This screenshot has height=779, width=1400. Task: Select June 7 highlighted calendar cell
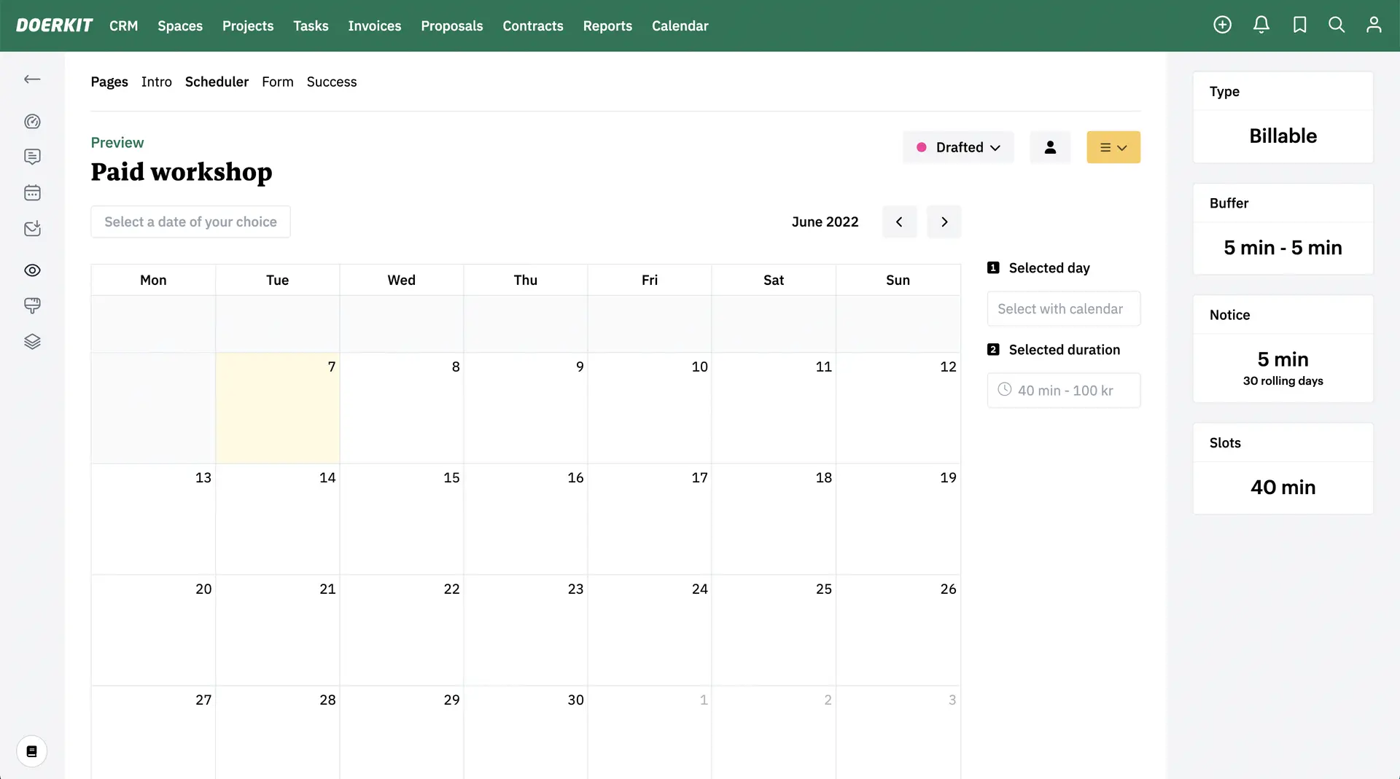tap(277, 408)
